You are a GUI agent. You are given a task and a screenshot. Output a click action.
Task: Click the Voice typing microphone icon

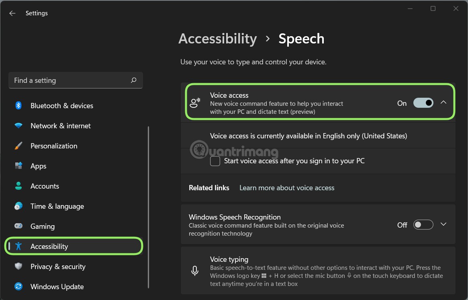pyautogui.click(x=194, y=271)
